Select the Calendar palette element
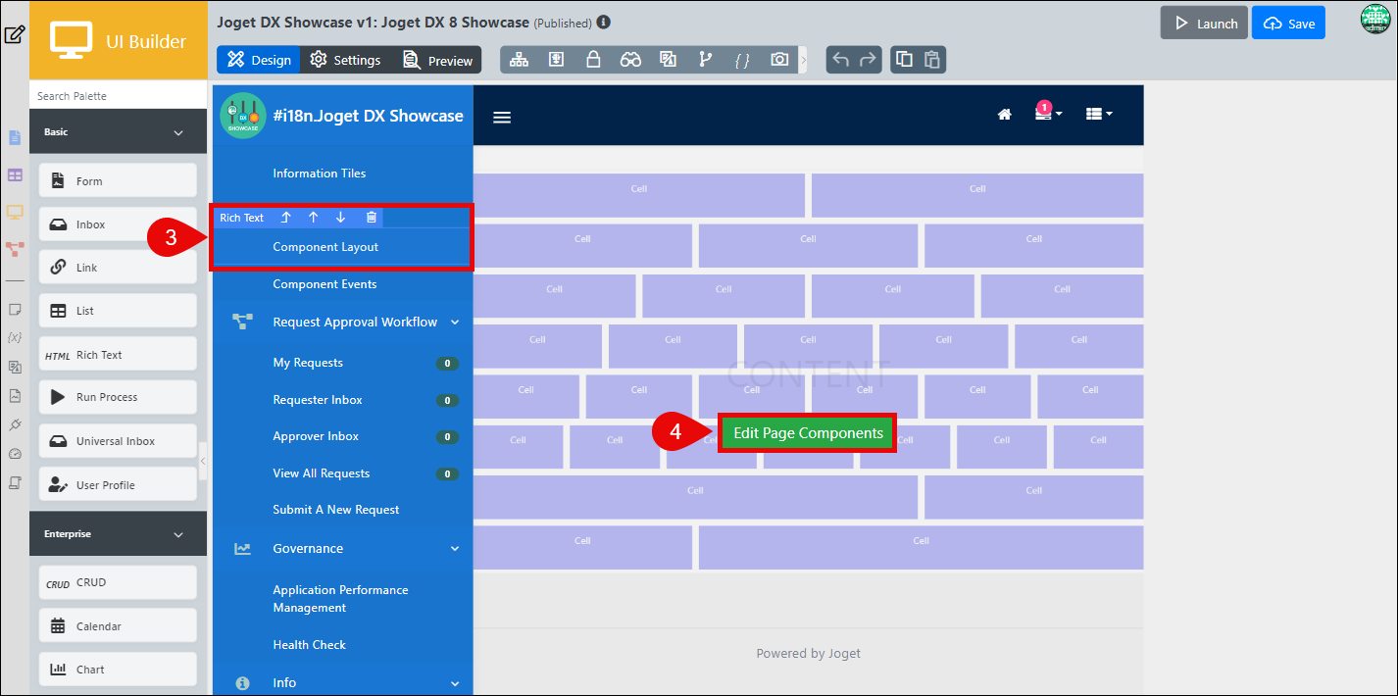1398x696 pixels. click(x=118, y=625)
